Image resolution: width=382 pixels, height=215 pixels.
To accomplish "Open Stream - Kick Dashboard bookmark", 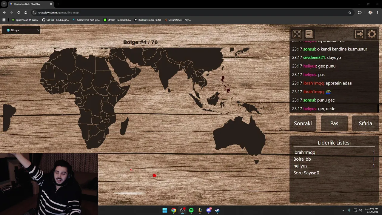I will click(x=117, y=20).
